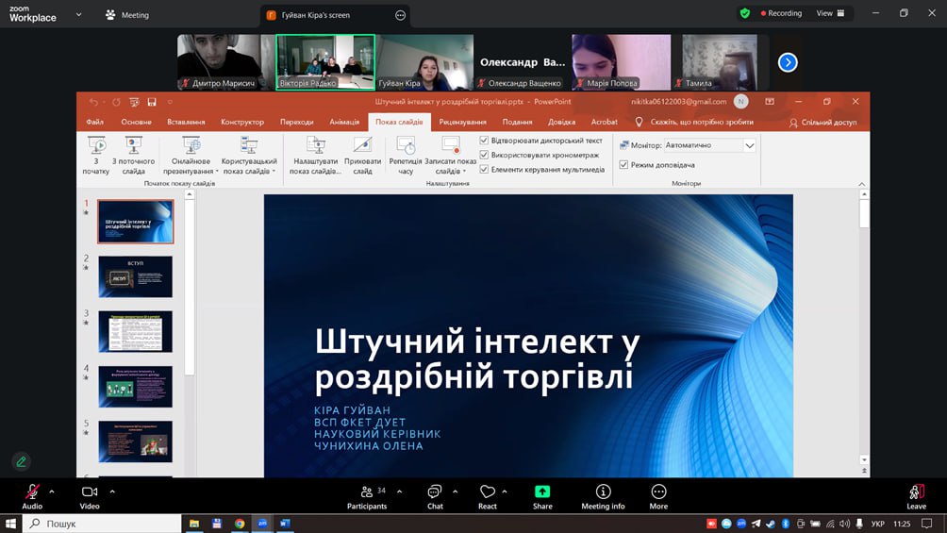The height and width of the screenshot is (533, 947).
Task: Click the Set Up Slide Show icon
Action: 316,146
